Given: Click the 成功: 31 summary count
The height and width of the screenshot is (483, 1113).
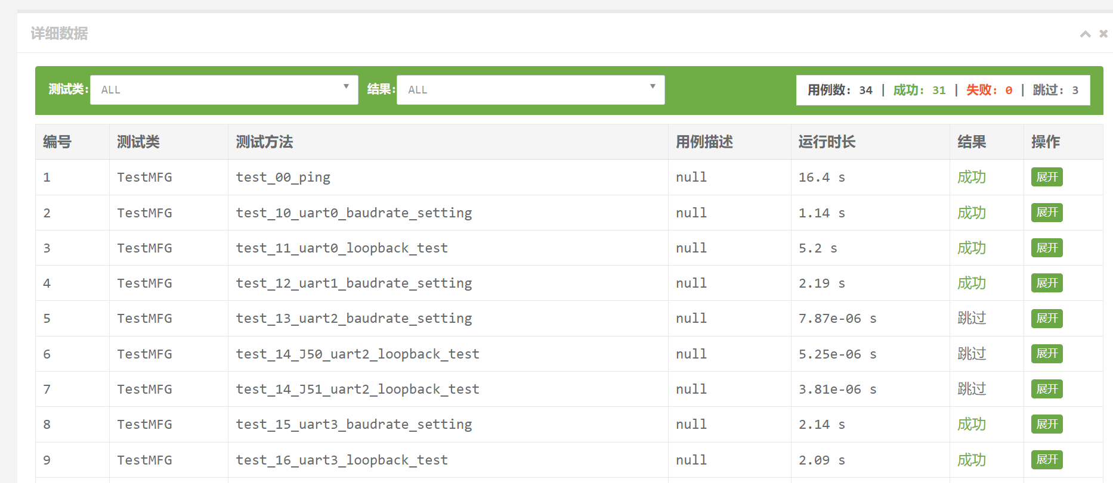Looking at the screenshot, I should click(919, 90).
